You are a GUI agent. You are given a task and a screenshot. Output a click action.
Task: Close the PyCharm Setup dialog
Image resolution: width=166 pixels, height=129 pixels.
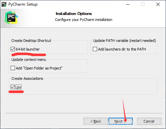(158, 4)
